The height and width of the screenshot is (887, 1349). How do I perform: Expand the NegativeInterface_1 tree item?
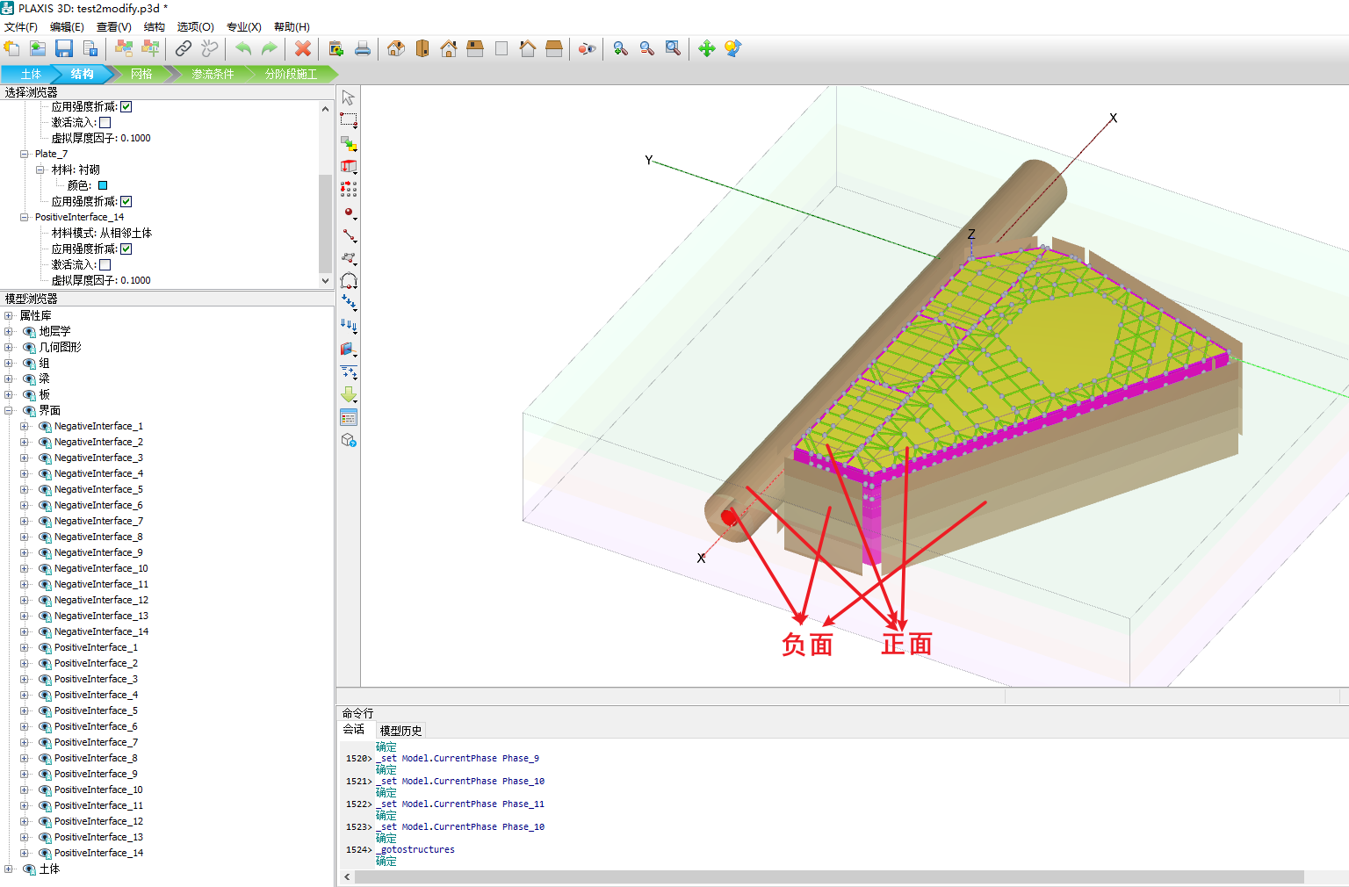pyautogui.click(x=24, y=426)
